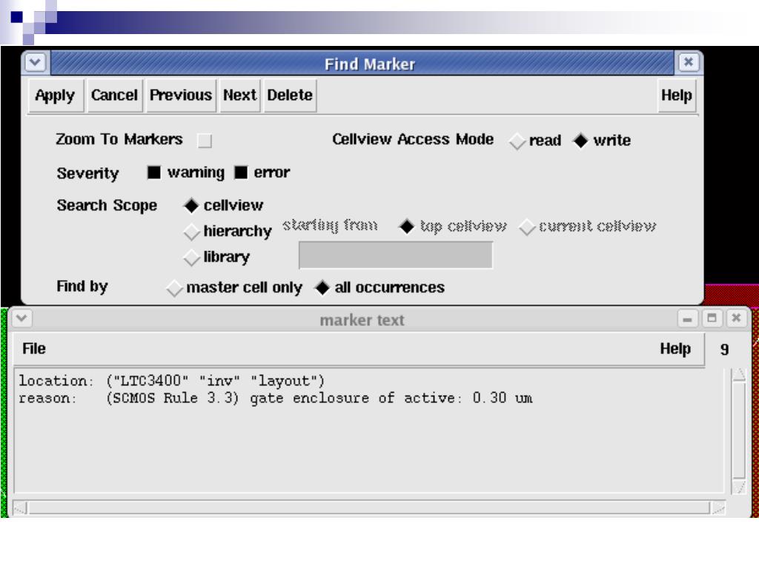Click vertical scrollbar up arrow
This screenshot has width=759, height=569.
[739, 374]
